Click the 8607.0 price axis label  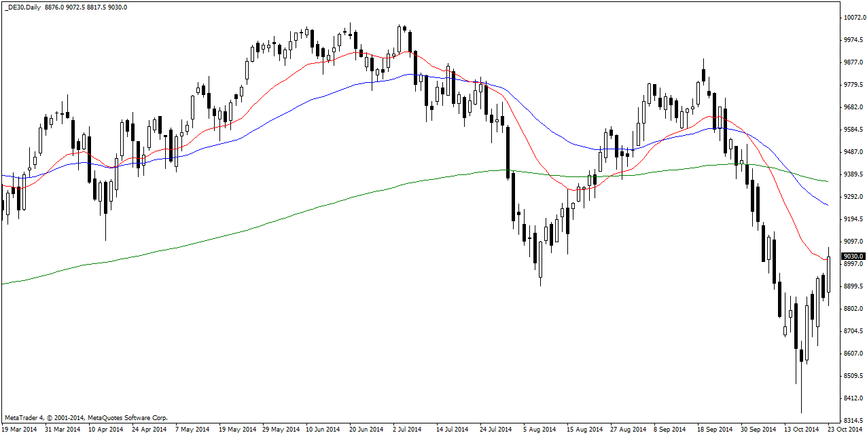coord(853,354)
